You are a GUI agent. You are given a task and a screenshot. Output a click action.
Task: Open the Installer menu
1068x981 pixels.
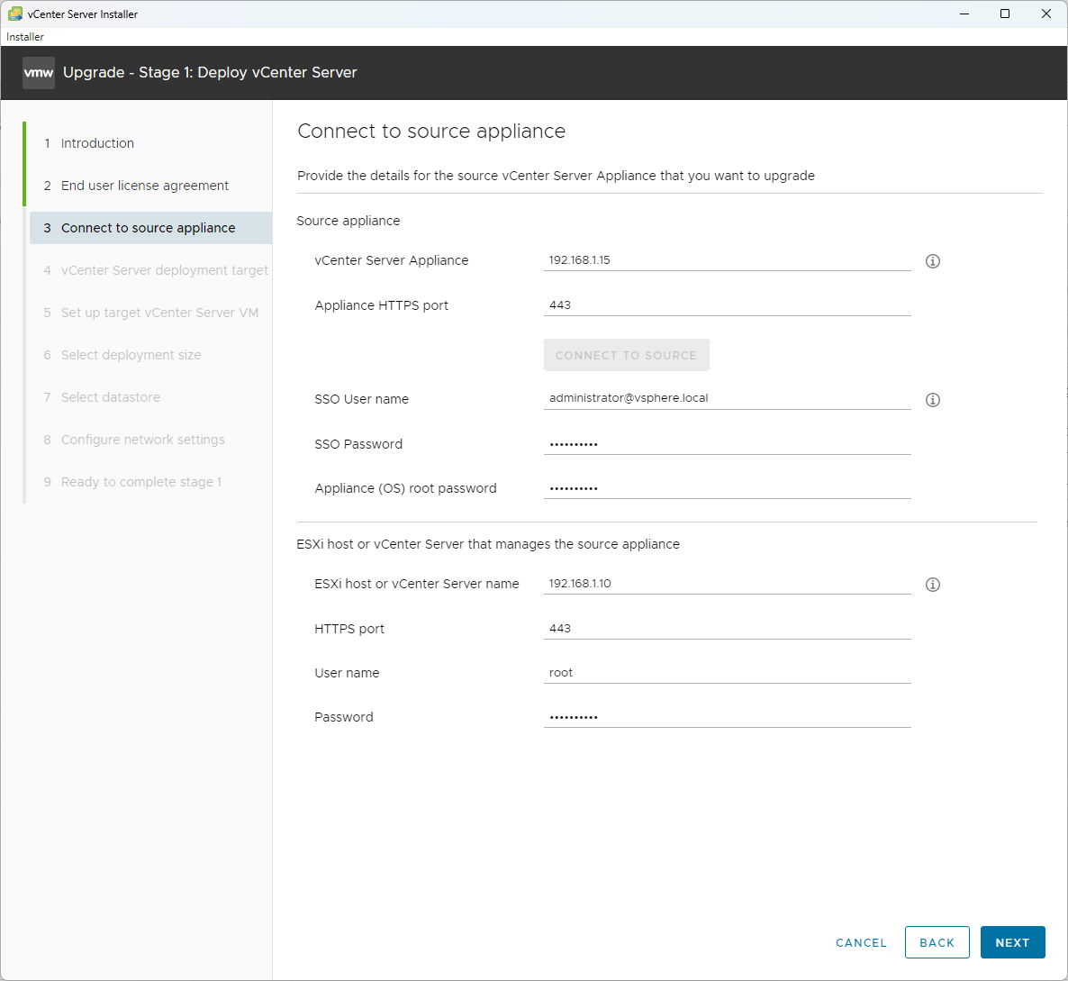coord(25,37)
